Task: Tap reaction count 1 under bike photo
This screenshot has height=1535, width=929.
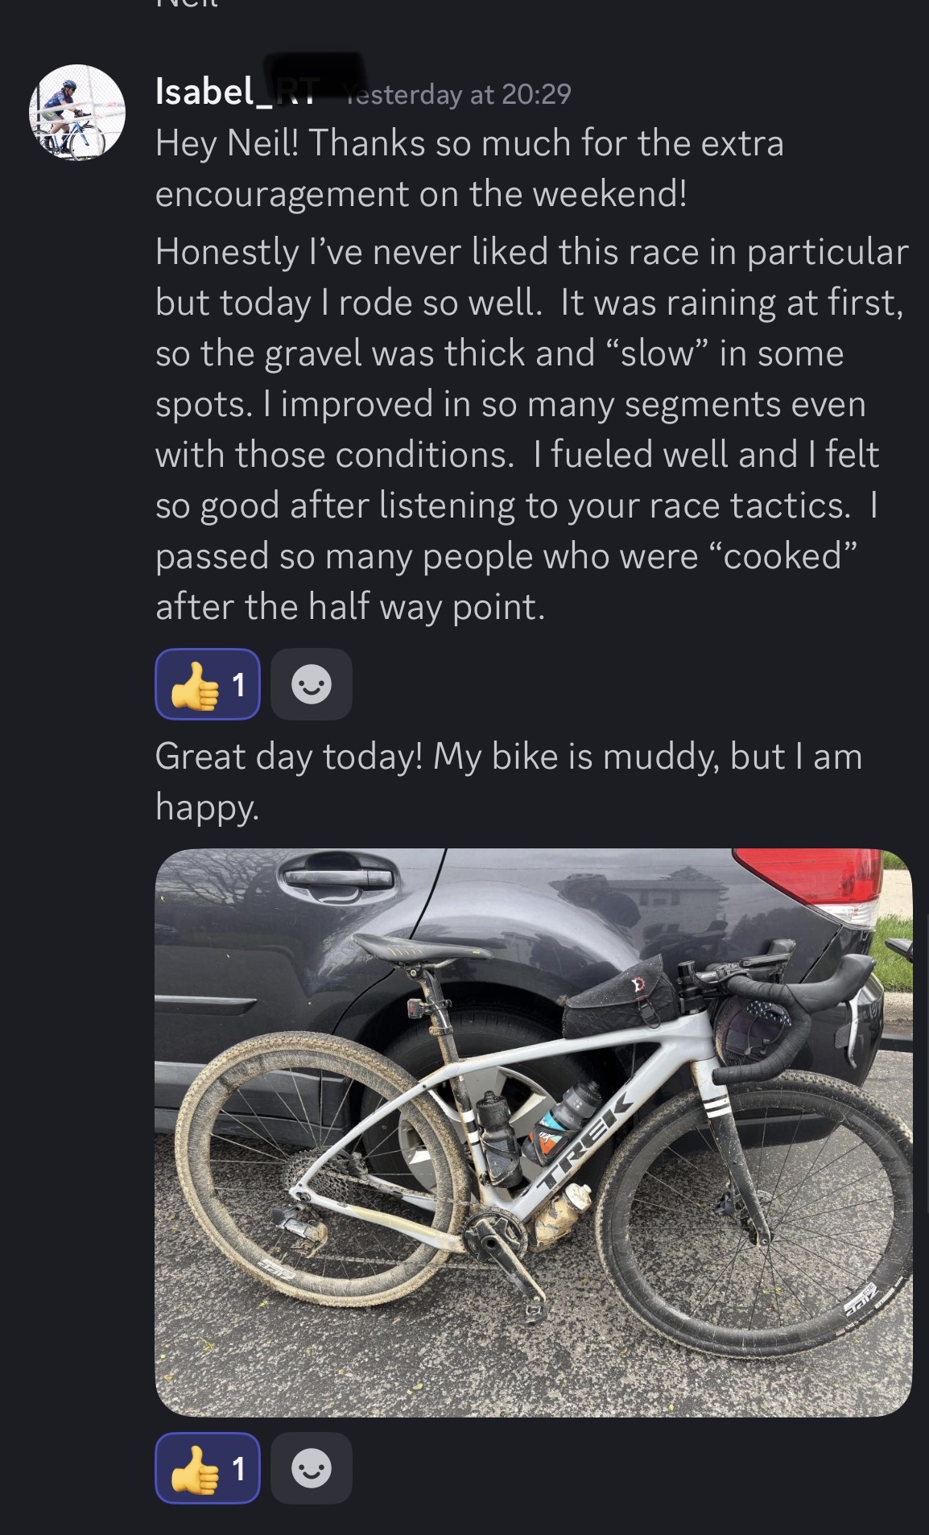Action: tap(238, 1469)
